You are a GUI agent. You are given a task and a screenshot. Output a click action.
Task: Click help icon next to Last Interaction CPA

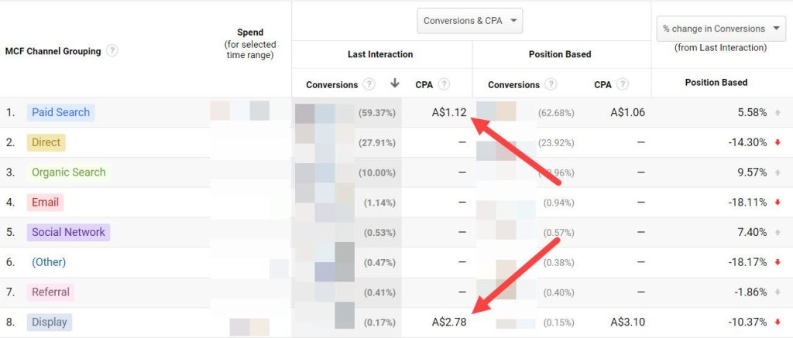pos(444,84)
